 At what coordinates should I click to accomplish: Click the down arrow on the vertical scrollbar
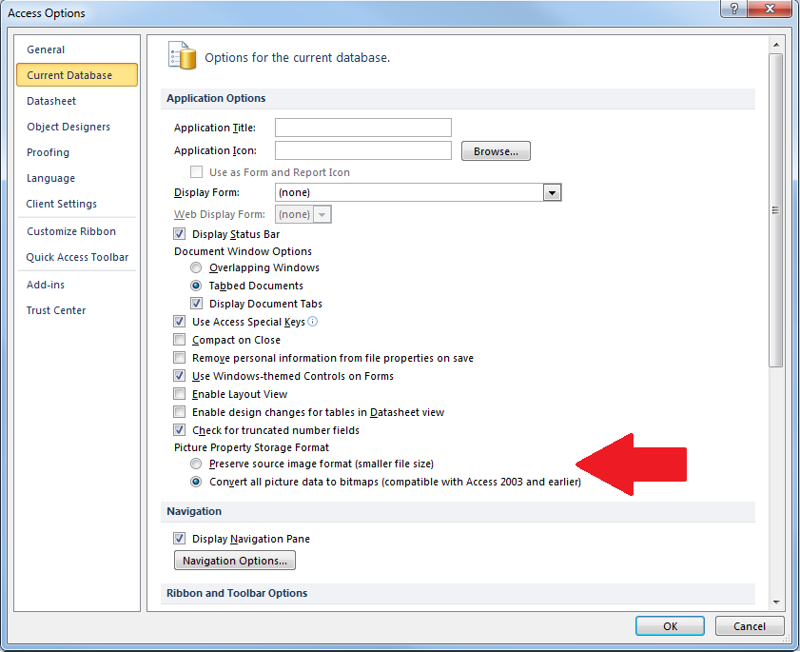776,602
